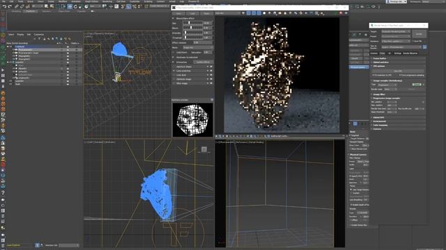
Task: Activate the Select and Rotate tool
Action: tap(75, 6)
